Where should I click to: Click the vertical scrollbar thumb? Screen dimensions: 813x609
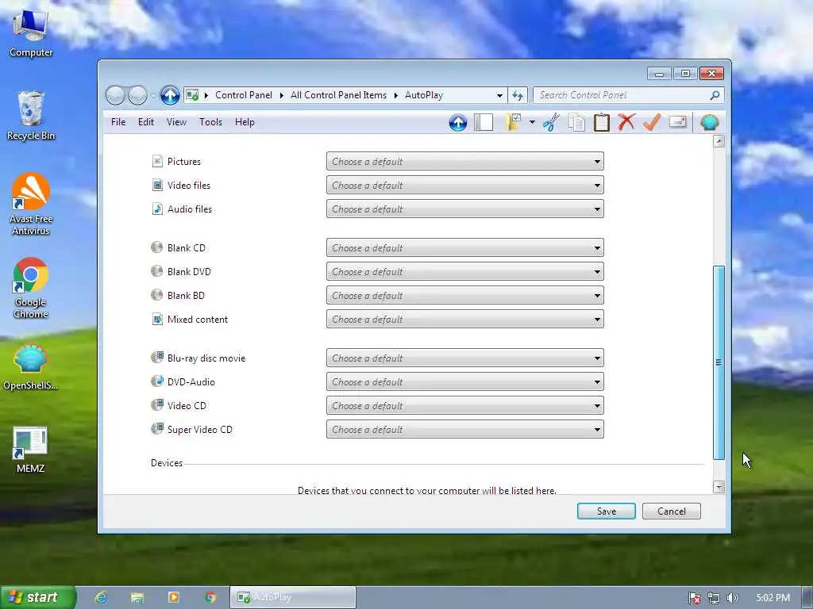coord(719,362)
